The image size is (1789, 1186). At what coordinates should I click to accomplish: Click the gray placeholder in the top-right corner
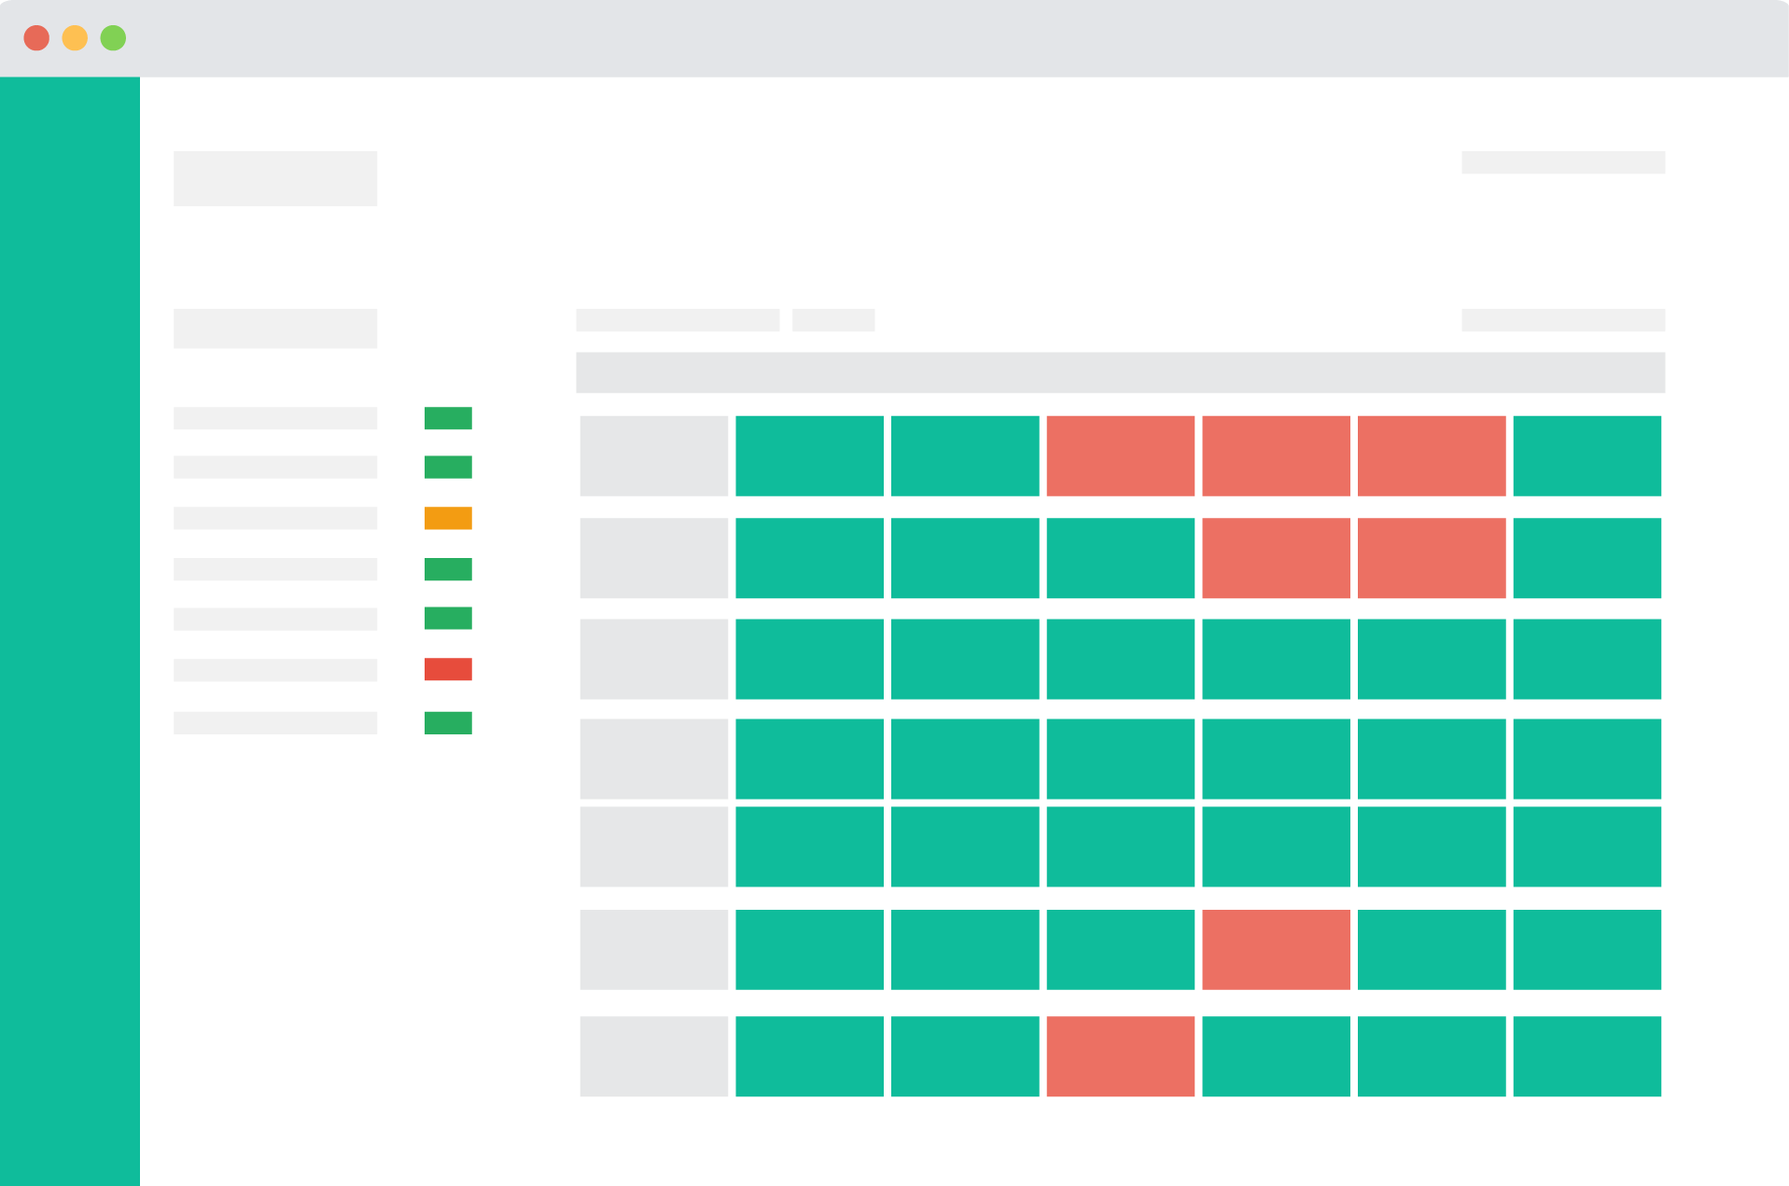(x=1563, y=162)
